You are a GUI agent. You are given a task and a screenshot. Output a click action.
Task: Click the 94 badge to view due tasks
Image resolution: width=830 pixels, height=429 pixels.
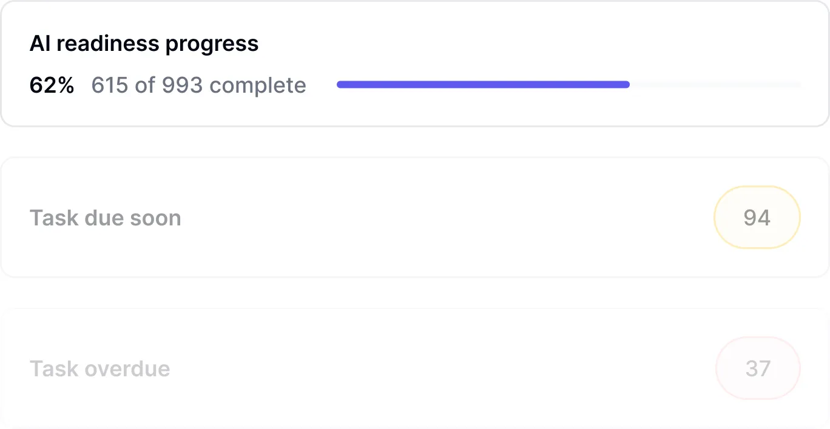coord(757,217)
